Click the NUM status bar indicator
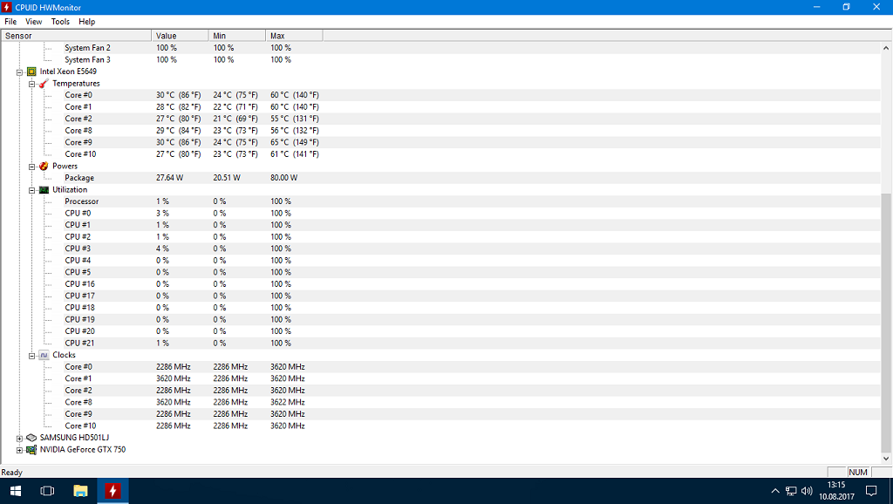The height and width of the screenshot is (504, 893). 858,472
